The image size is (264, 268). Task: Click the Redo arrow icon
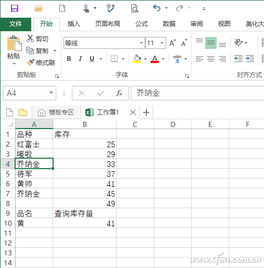point(180,8)
